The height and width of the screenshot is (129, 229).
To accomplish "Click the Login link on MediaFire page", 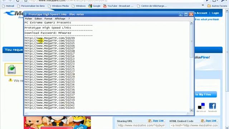I will [x=215, y=13].
